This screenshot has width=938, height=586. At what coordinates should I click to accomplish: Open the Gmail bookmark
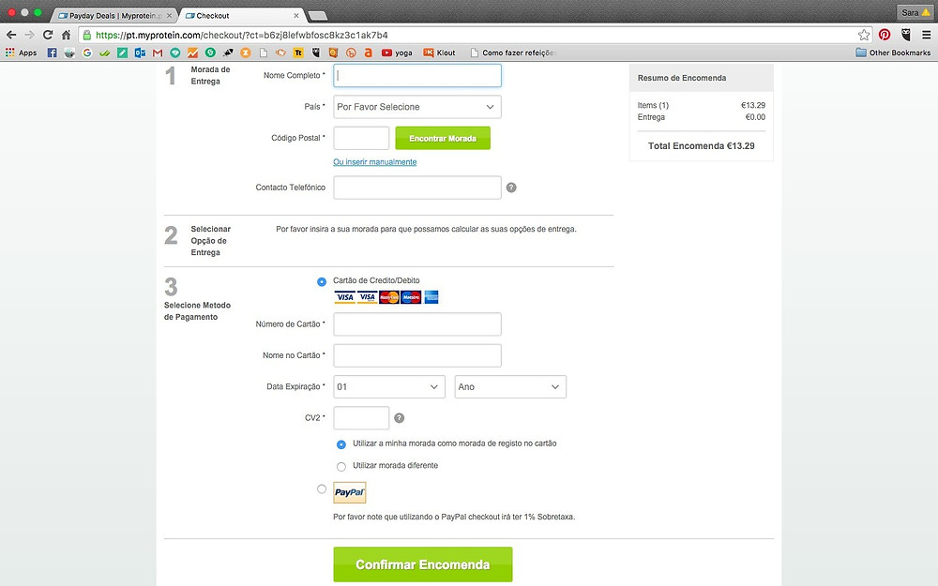[x=158, y=53]
